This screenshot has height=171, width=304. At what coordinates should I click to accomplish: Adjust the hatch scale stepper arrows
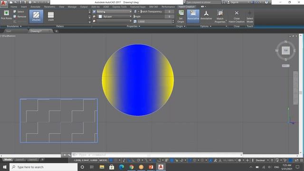pyautogui.click(x=173, y=21)
